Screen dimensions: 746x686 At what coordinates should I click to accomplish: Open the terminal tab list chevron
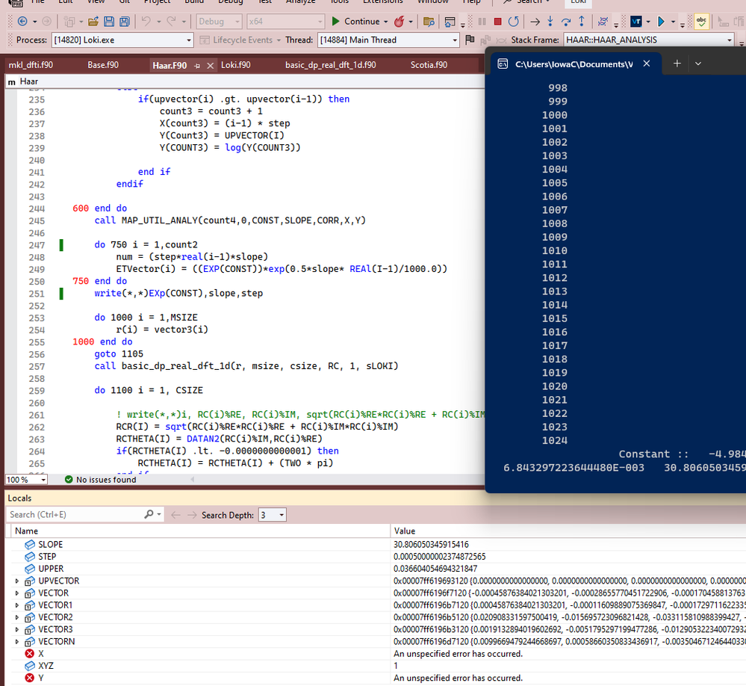tap(698, 64)
